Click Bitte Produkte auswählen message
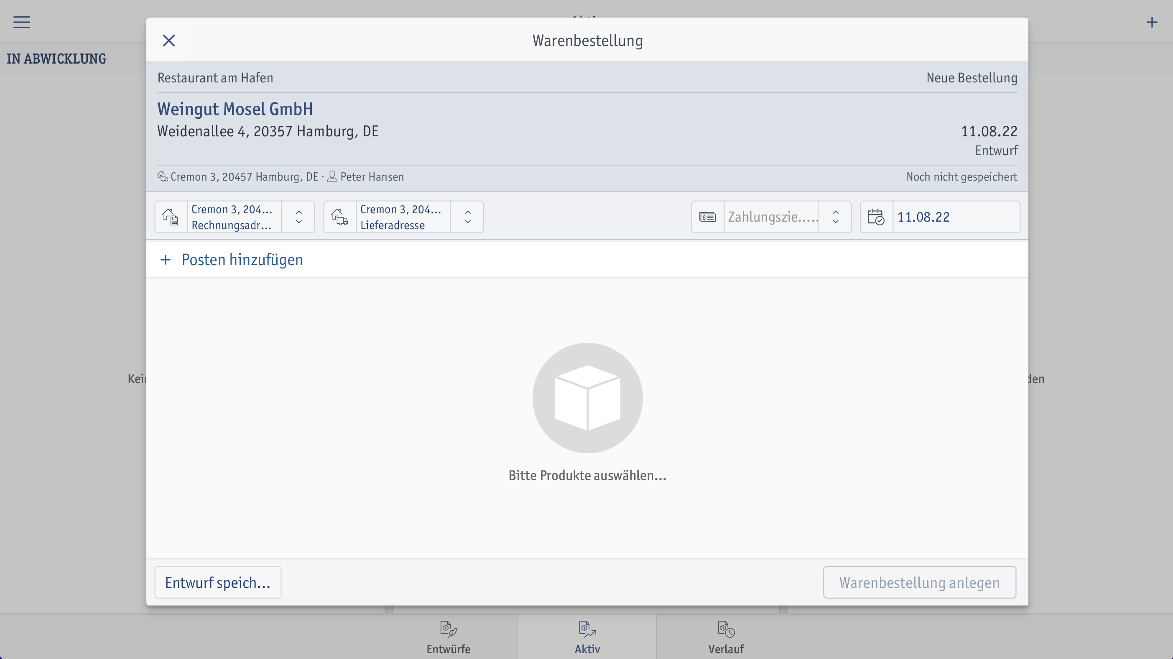 [587, 475]
